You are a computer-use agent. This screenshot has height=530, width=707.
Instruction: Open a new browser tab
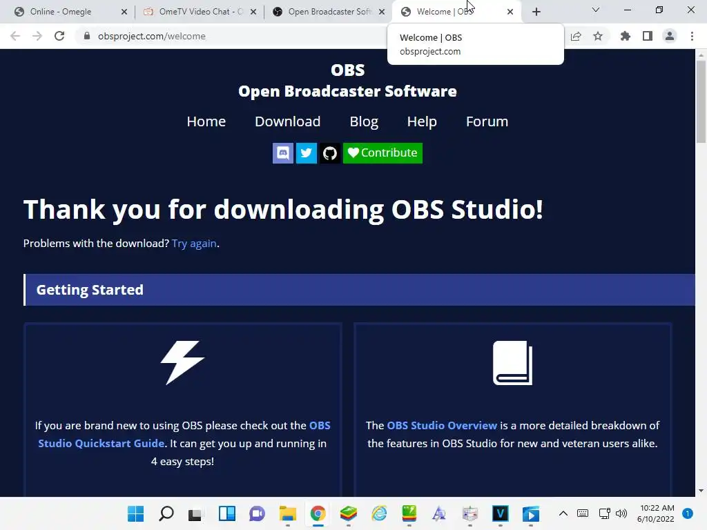536,12
